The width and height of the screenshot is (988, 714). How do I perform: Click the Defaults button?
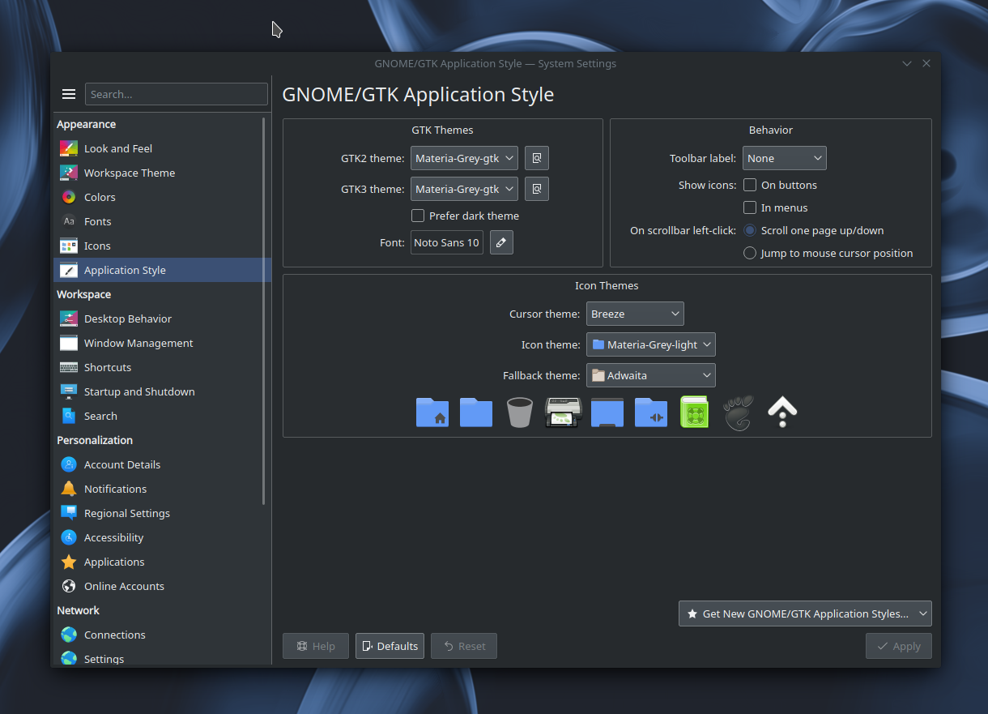click(x=390, y=646)
